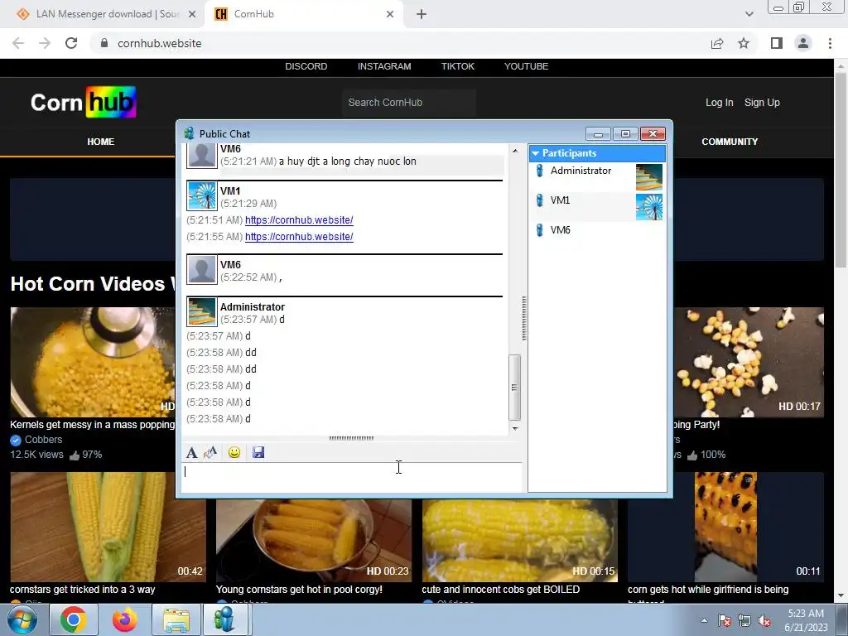Open the HD 00:15 boiled cobs thumbnail

(520, 541)
